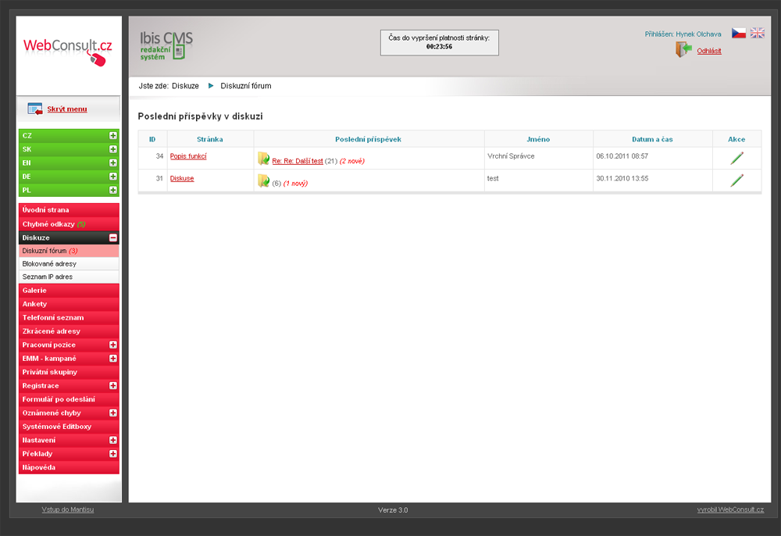The width and height of the screenshot is (781, 536).
Task: Select Diskuzní fórum submenu item
Action: tap(69, 251)
